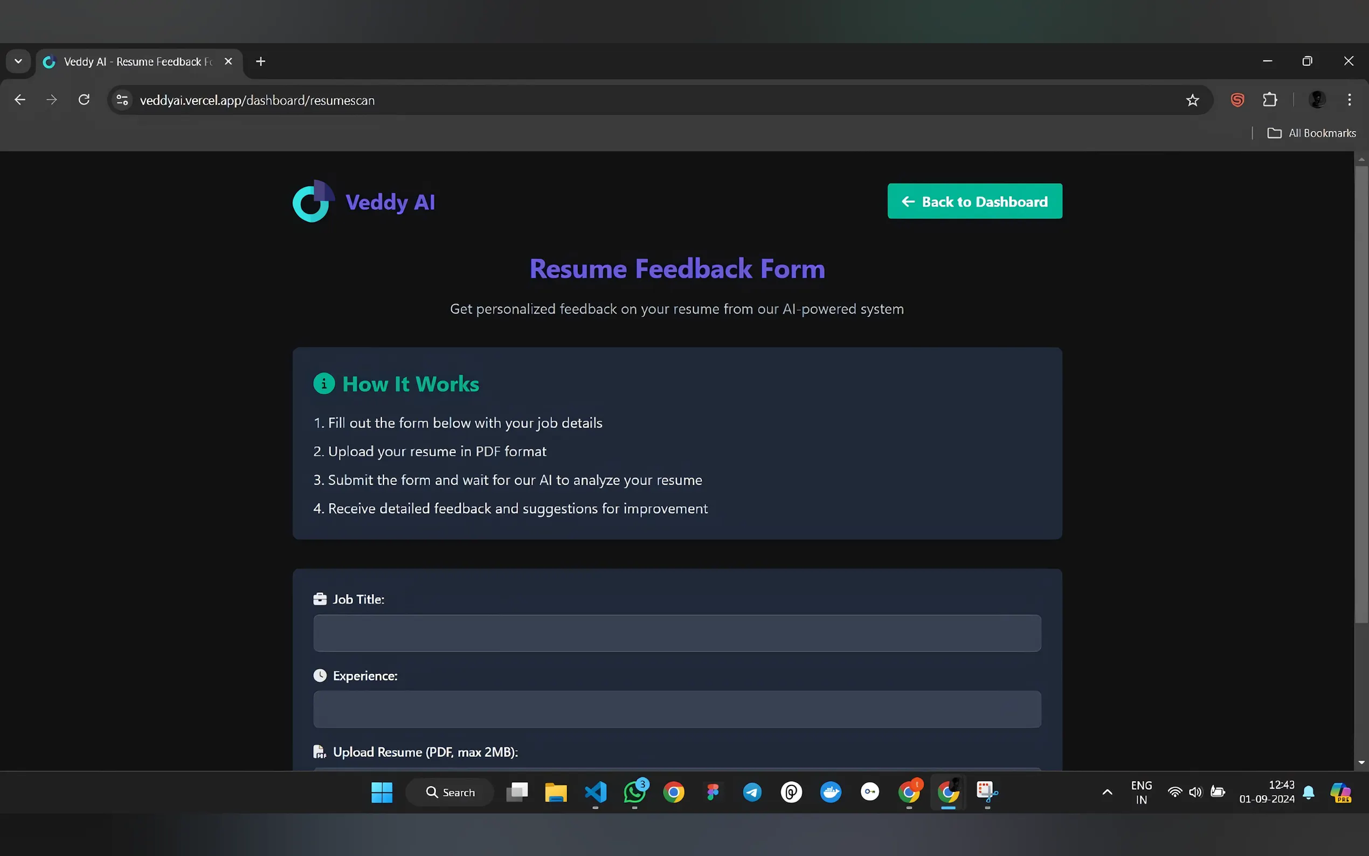Viewport: 1369px width, 856px height.
Task: Go back using the browser back arrow
Action: [x=20, y=100]
